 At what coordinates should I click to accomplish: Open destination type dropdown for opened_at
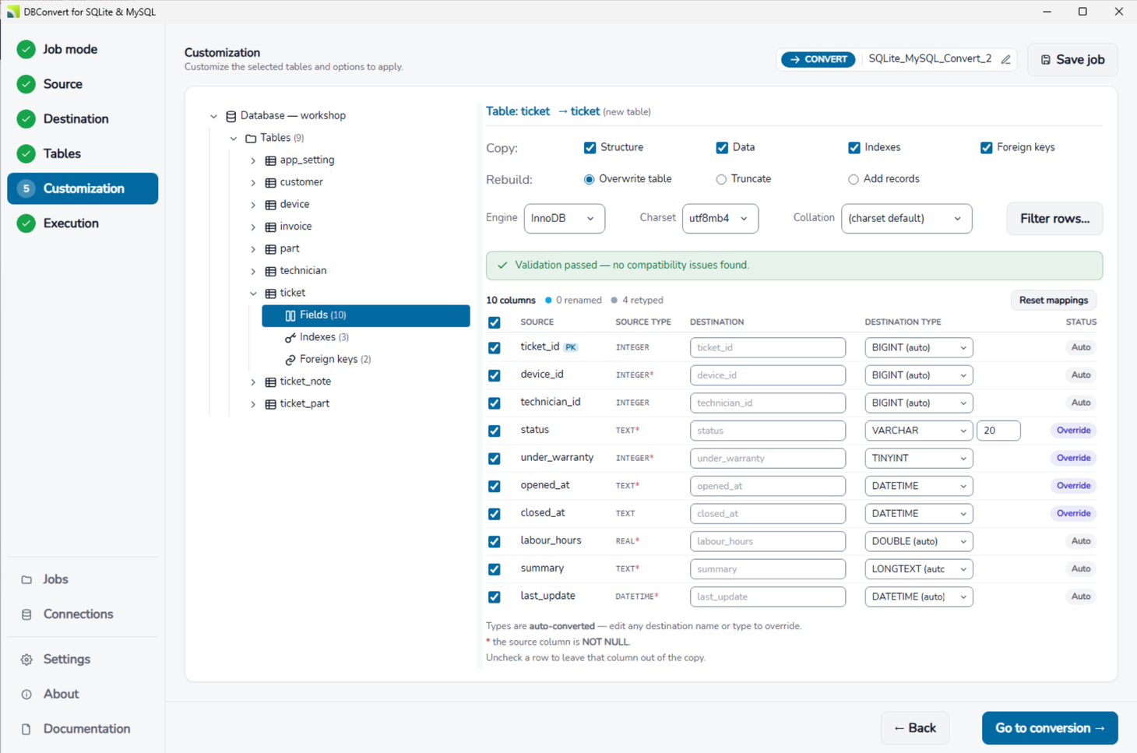[918, 486]
